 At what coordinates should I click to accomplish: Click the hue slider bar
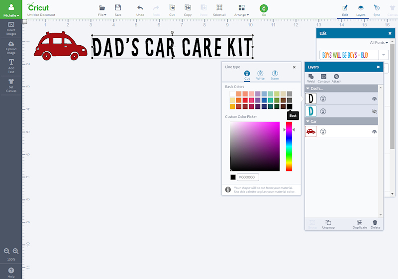coord(289,146)
